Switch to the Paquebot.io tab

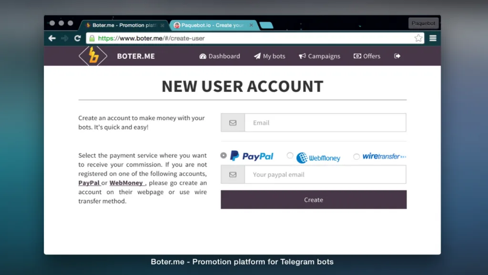pyautogui.click(x=213, y=25)
